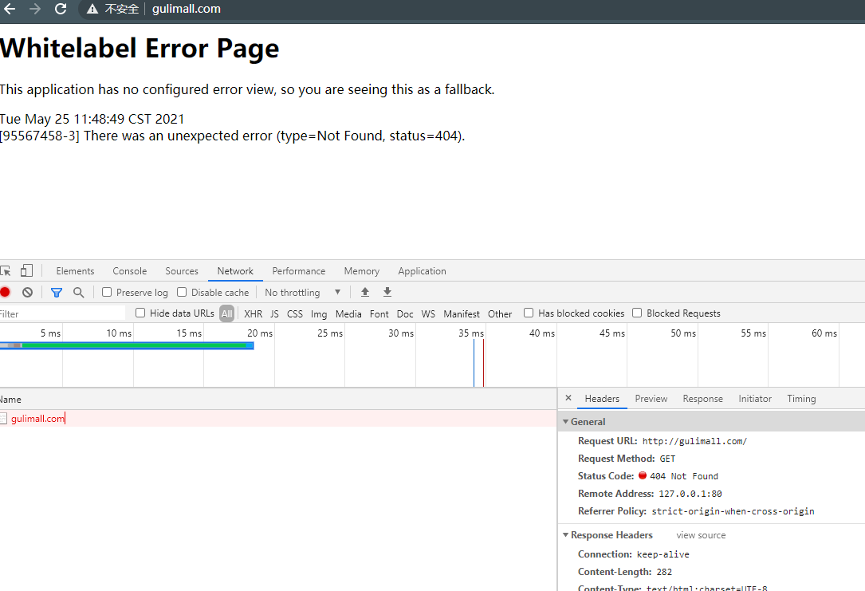This screenshot has width=865, height=591.
Task: Click the request bar in the timeline overview
Action: [127, 345]
